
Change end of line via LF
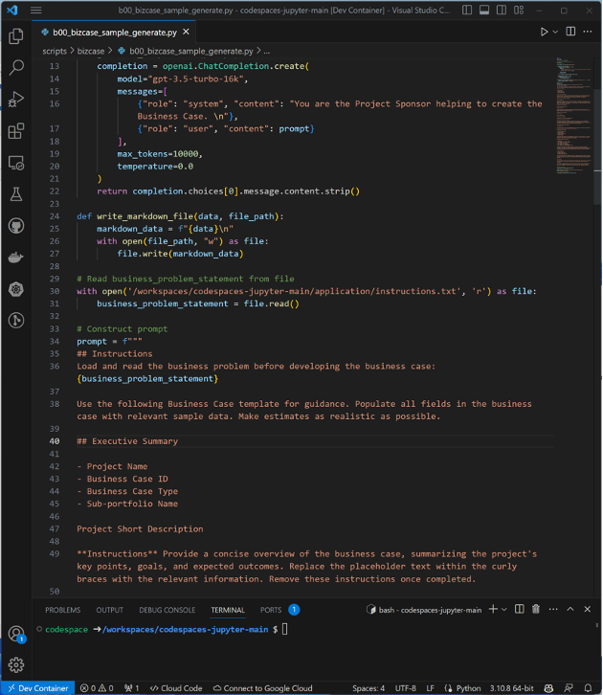coord(430,688)
